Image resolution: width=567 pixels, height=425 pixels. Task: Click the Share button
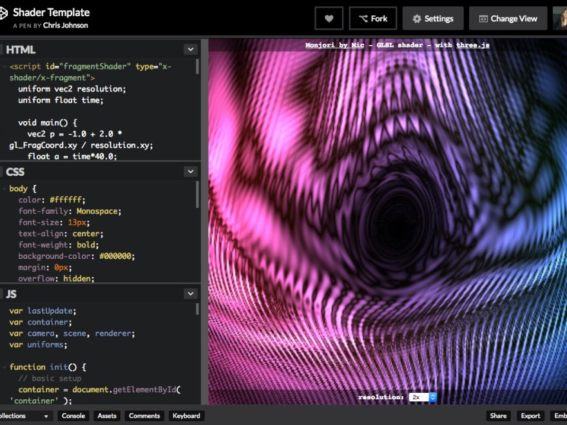pos(498,416)
